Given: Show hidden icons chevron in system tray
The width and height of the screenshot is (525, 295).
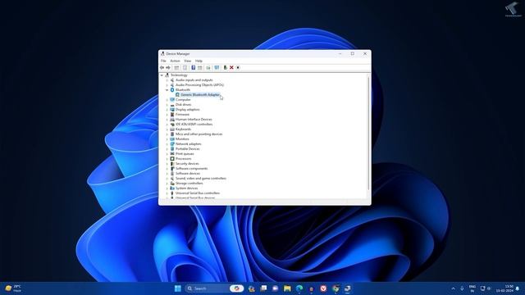Looking at the screenshot, I should point(454,288).
